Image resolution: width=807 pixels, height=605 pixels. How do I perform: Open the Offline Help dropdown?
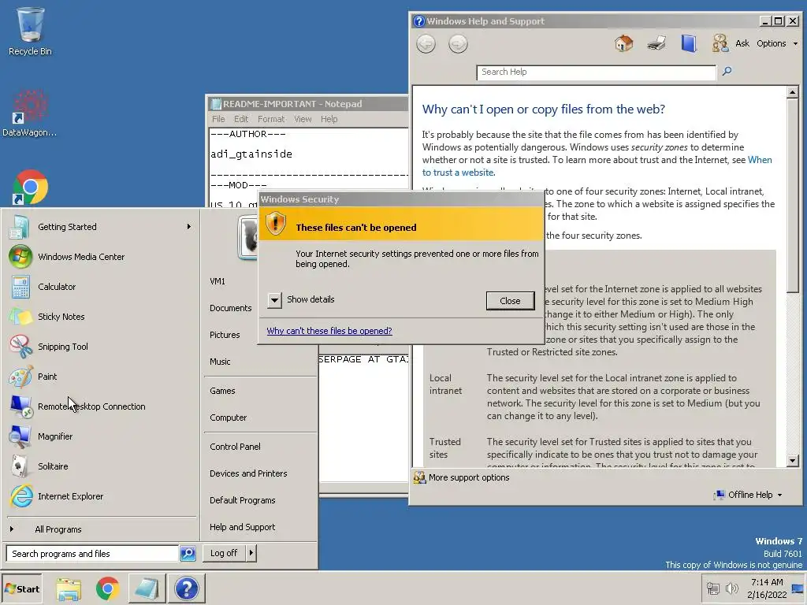pos(748,495)
